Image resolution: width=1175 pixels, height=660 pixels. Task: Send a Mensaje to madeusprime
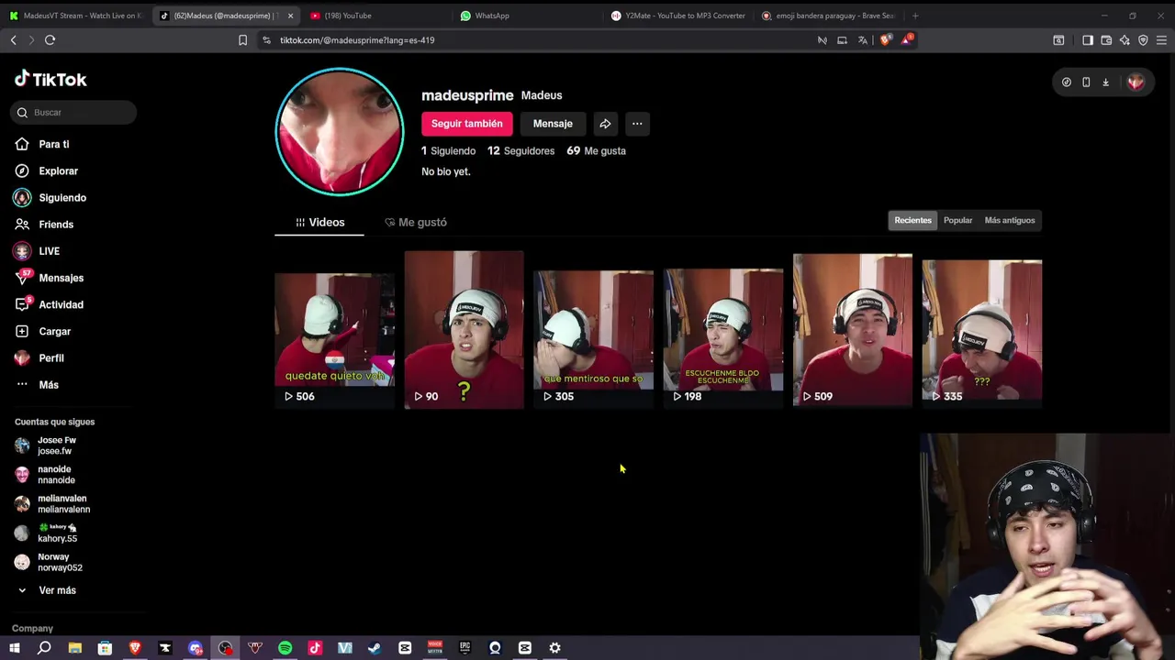pos(553,124)
